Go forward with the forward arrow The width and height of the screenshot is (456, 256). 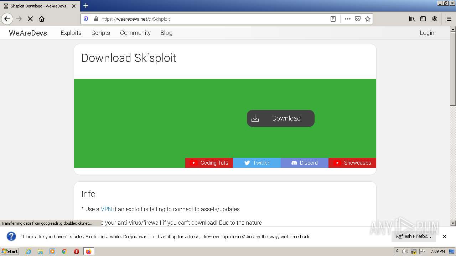(19, 19)
